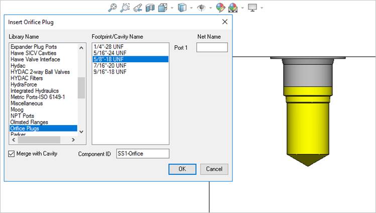Select the Hydac library entry
The height and width of the screenshot is (213, 376).
click(x=18, y=66)
